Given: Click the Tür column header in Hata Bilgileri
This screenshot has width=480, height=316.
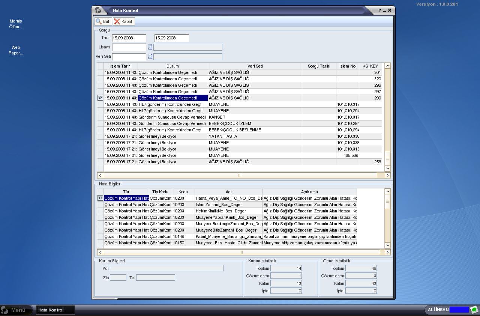Looking at the screenshot, I should [x=126, y=192].
